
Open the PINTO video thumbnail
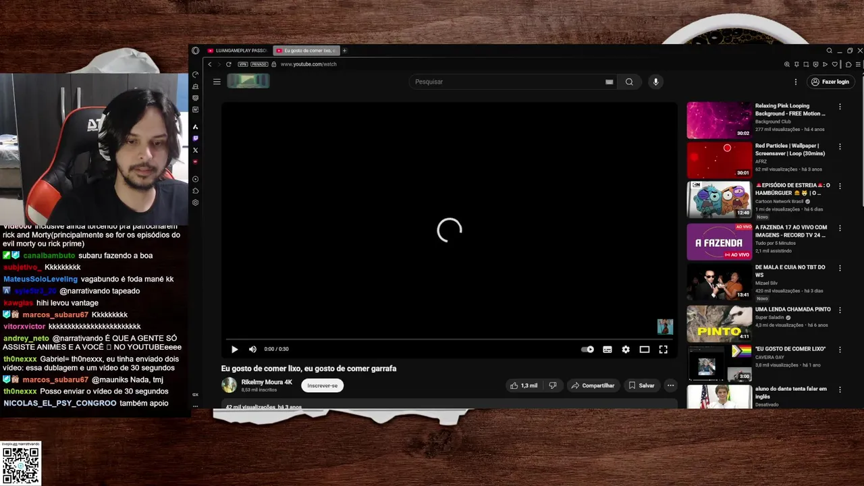(719, 324)
